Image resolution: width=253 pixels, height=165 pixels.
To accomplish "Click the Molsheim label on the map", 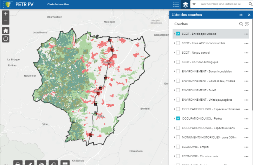I will coord(110,22).
